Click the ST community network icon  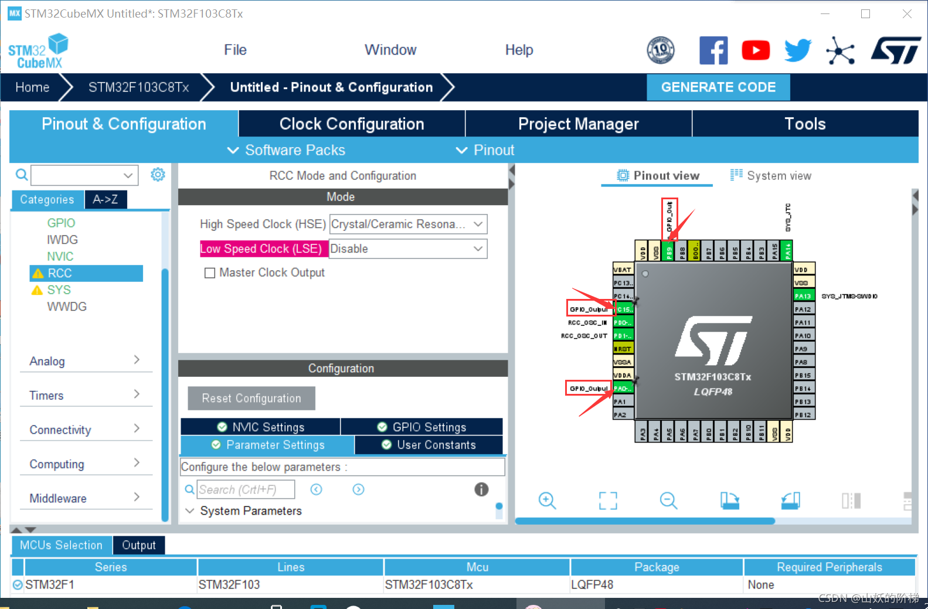pos(840,50)
